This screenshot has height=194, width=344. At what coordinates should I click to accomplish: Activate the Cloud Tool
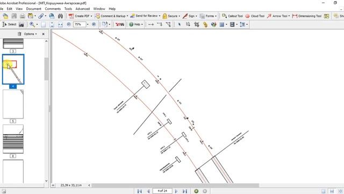[x=255, y=16]
